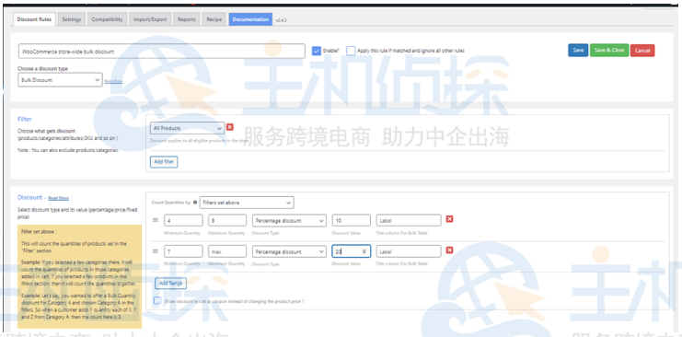Click the blue Save button

coord(578,51)
